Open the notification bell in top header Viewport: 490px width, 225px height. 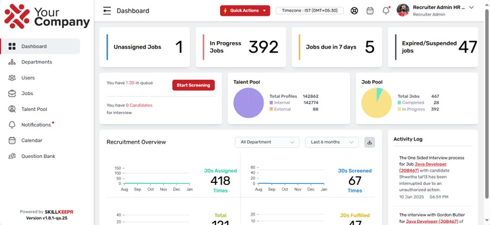pyautogui.click(x=386, y=11)
